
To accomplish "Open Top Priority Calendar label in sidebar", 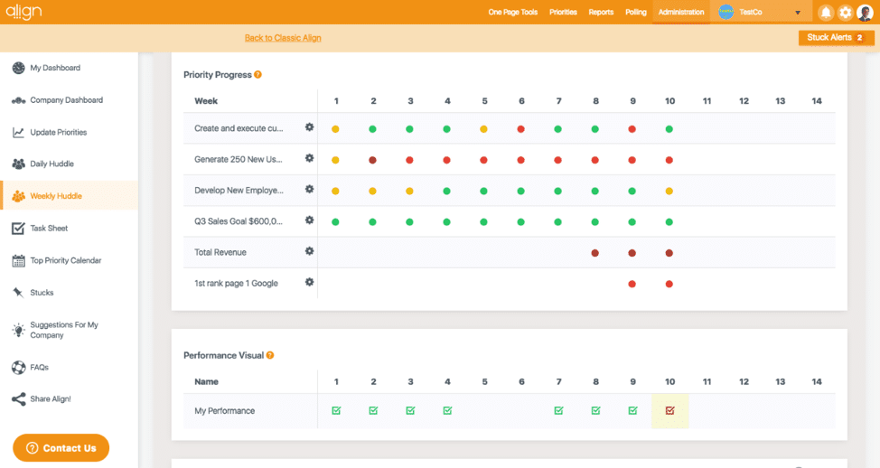I will click(66, 260).
